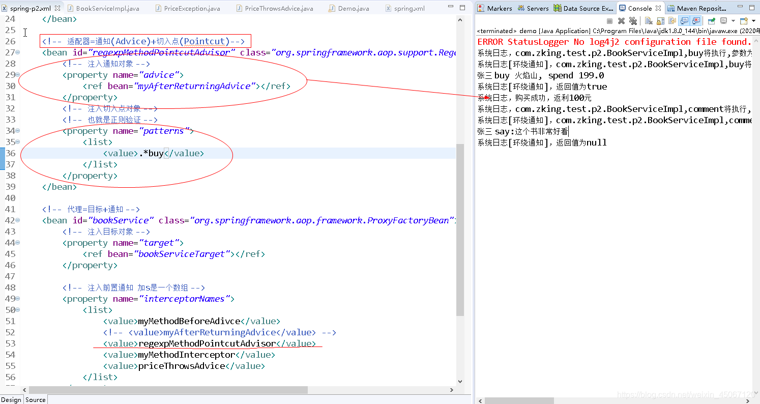The width and height of the screenshot is (760, 404).
Task: Collapse the bean fold at line 27
Action: [x=18, y=52]
